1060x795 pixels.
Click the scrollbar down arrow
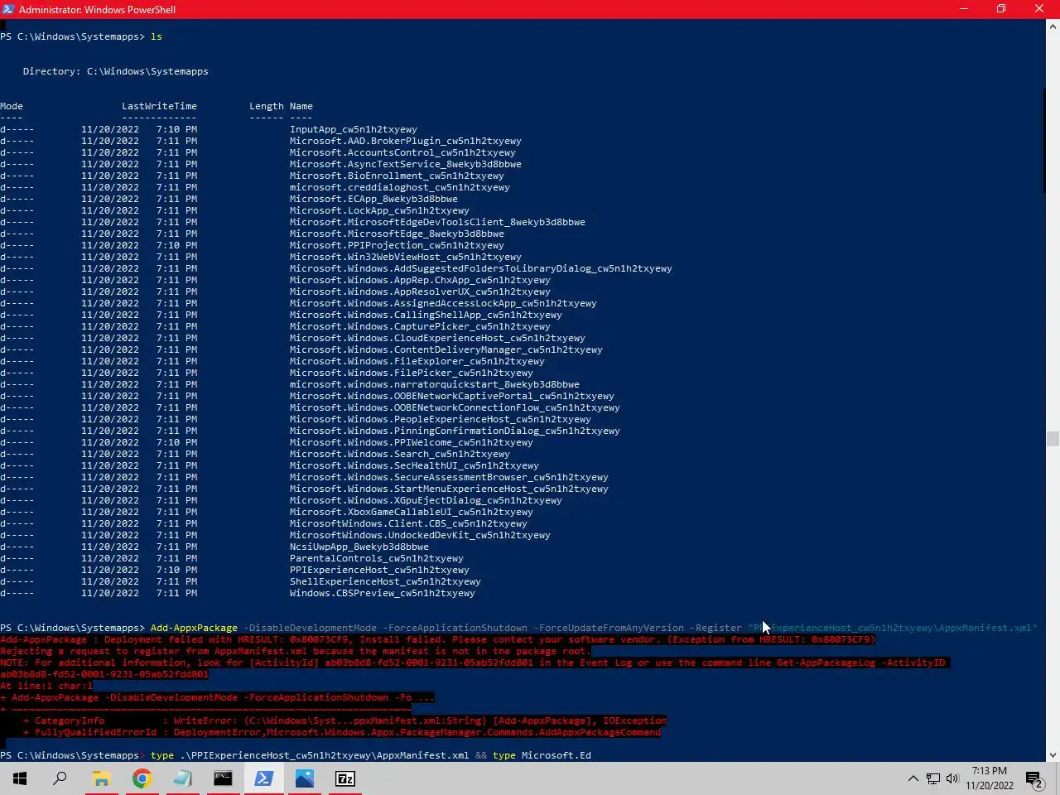1053,754
